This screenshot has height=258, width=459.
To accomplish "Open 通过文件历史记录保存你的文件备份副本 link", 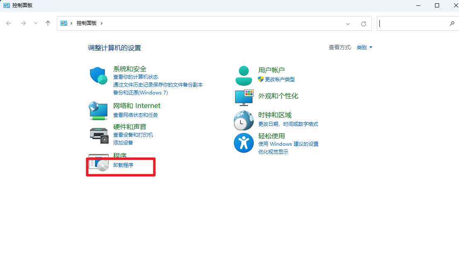I will click(x=158, y=85).
